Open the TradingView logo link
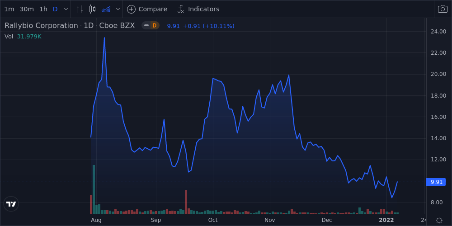This screenshot has height=226, width=452. pyautogui.click(x=11, y=204)
